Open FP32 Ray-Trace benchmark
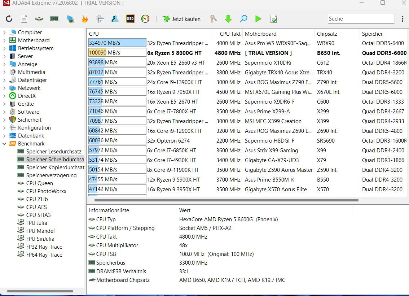The image size is (409, 296). (x=44, y=247)
